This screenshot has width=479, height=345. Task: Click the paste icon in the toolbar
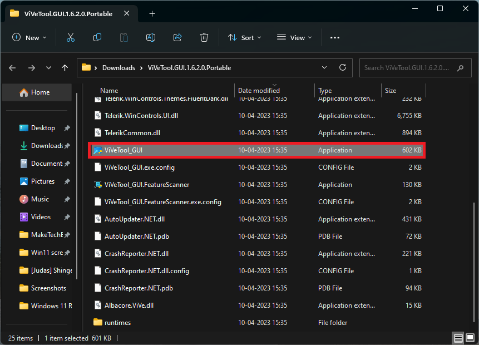tap(124, 37)
